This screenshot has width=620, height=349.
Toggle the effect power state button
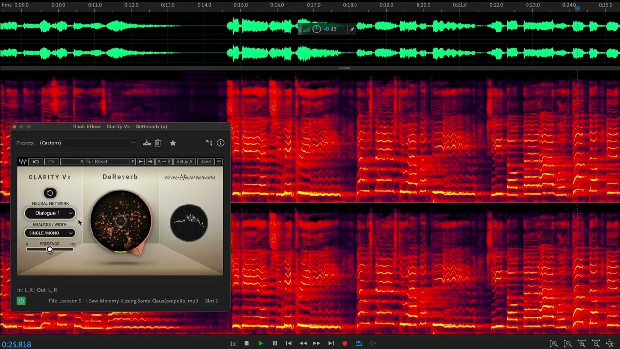[21, 301]
